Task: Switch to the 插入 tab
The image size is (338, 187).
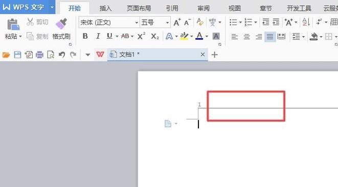Action: (x=105, y=8)
